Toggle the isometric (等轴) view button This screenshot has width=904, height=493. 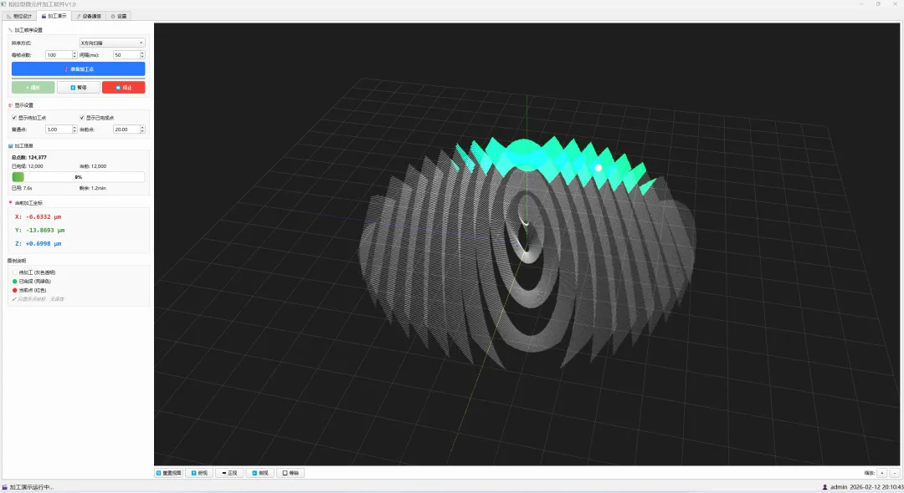coord(290,473)
